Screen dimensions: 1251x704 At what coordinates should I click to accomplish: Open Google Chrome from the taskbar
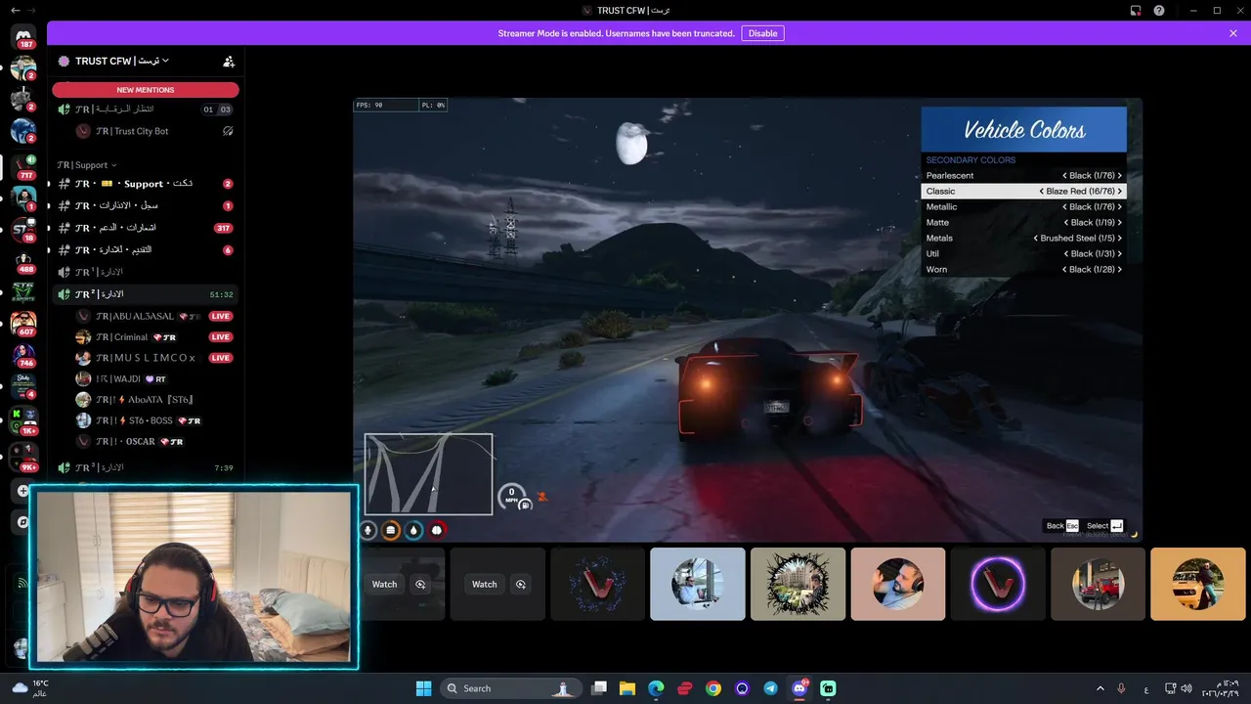click(x=713, y=688)
